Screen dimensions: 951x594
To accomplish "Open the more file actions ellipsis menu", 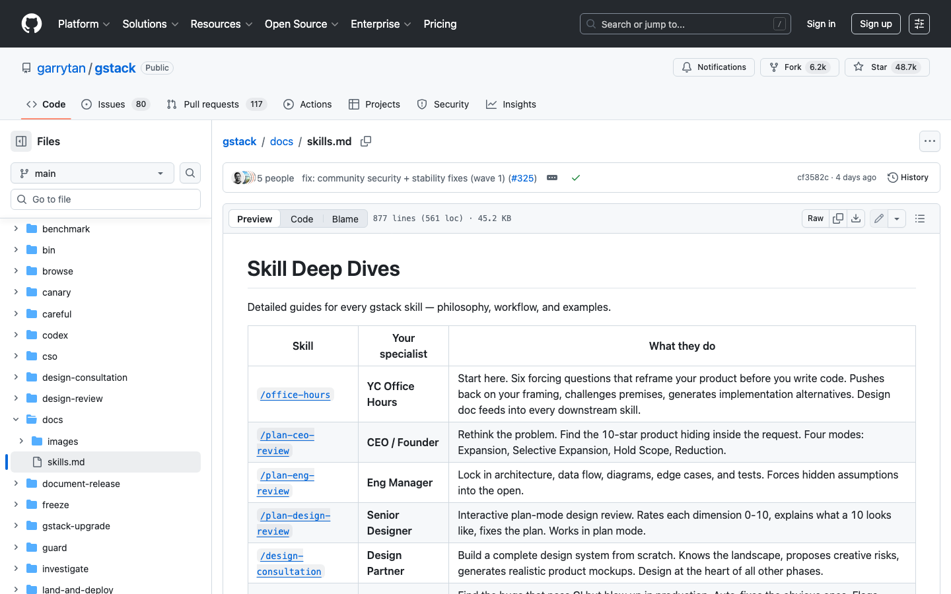I will (930, 141).
